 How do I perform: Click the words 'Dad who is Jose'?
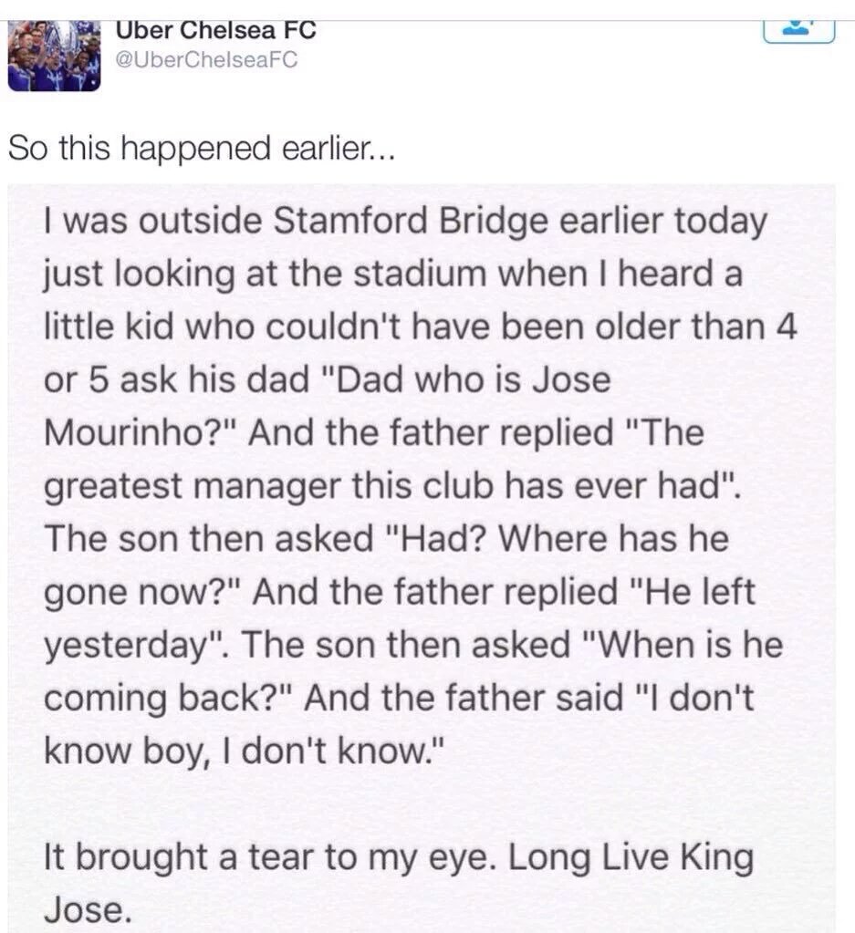point(474,379)
